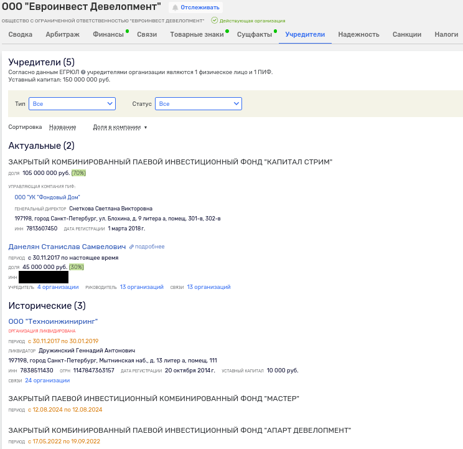This screenshot has height=449, width=463.
Task: Open the Связи tab
Action: click(x=147, y=34)
